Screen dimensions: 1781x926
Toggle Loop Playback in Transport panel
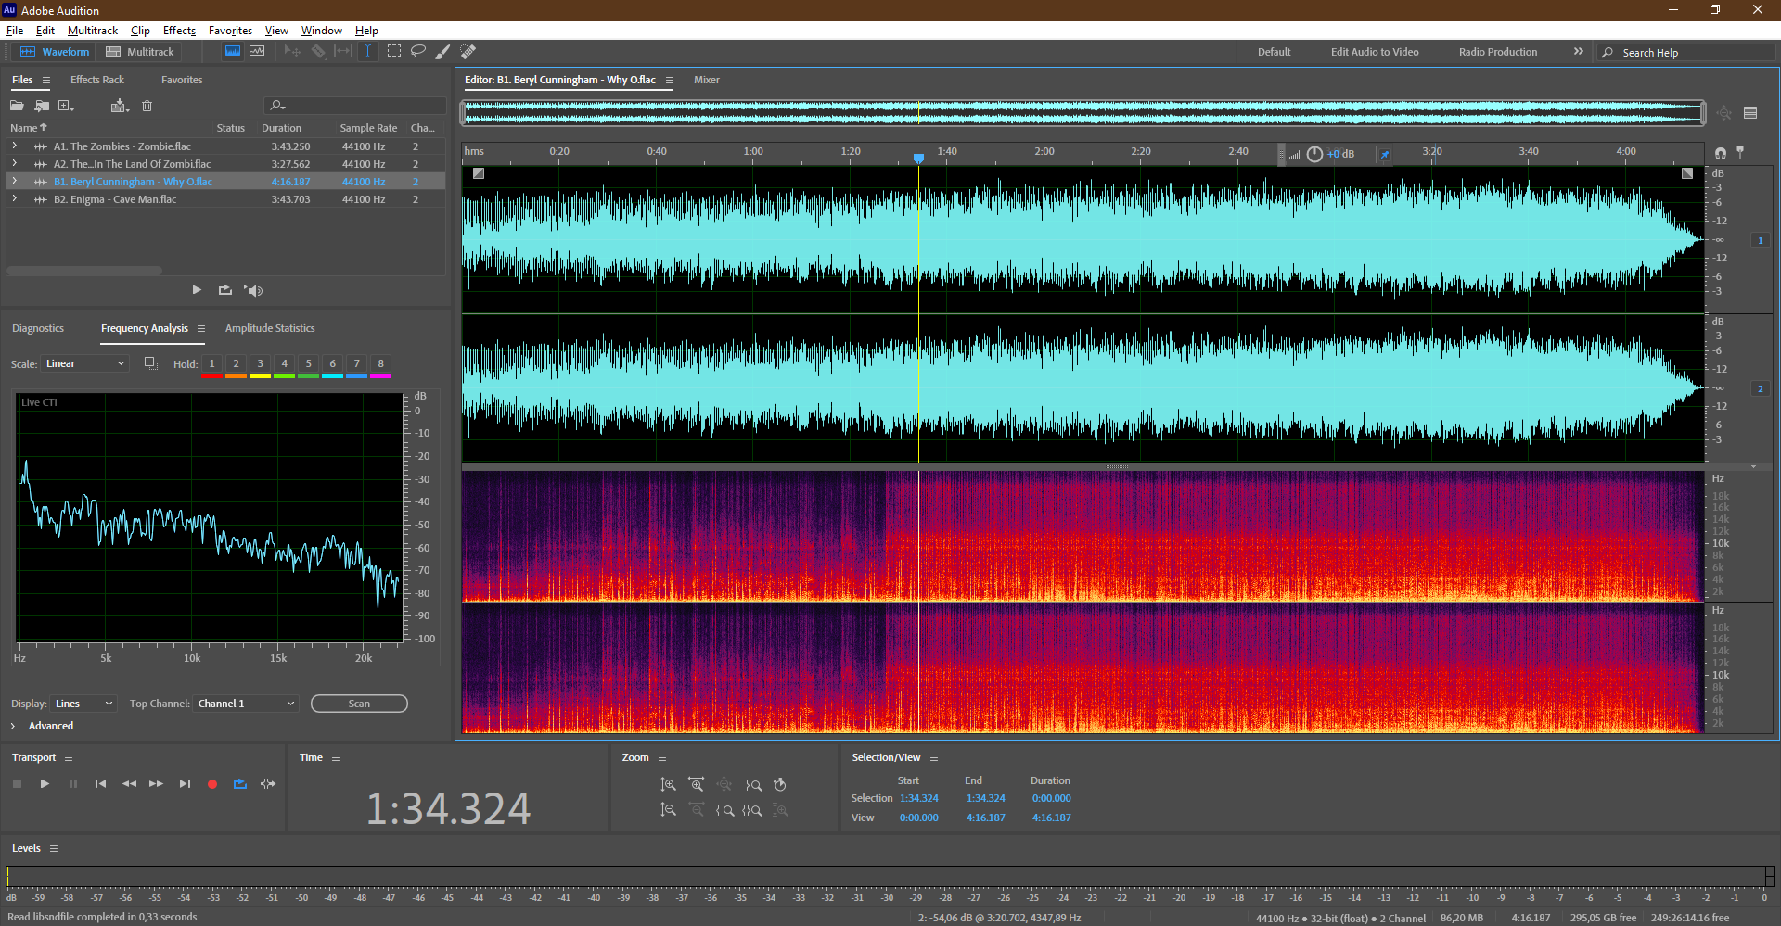coord(240,784)
